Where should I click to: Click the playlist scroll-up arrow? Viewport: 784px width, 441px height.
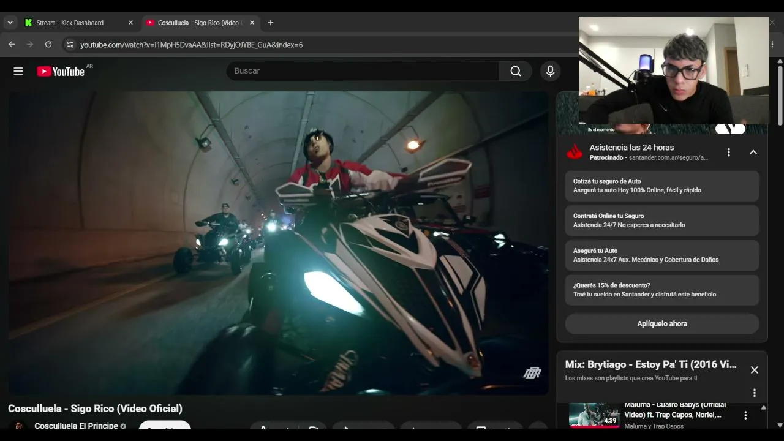(763, 407)
